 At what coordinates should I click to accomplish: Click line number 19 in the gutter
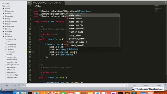click(x=30, y=52)
